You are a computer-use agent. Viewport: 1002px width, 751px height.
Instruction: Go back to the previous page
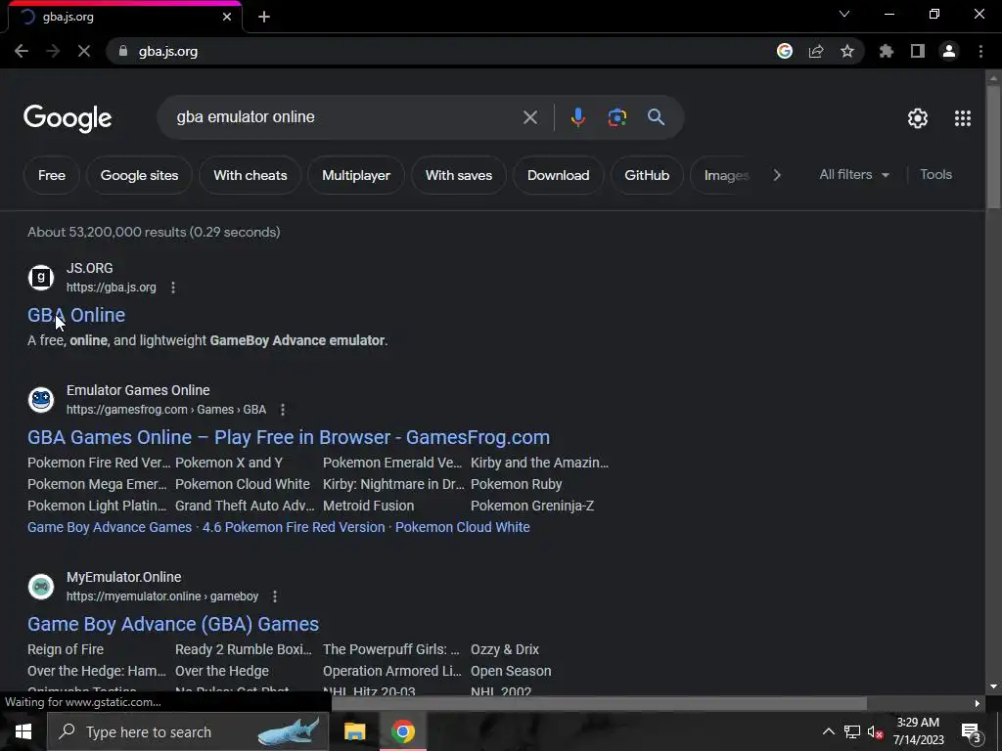[x=22, y=51]
